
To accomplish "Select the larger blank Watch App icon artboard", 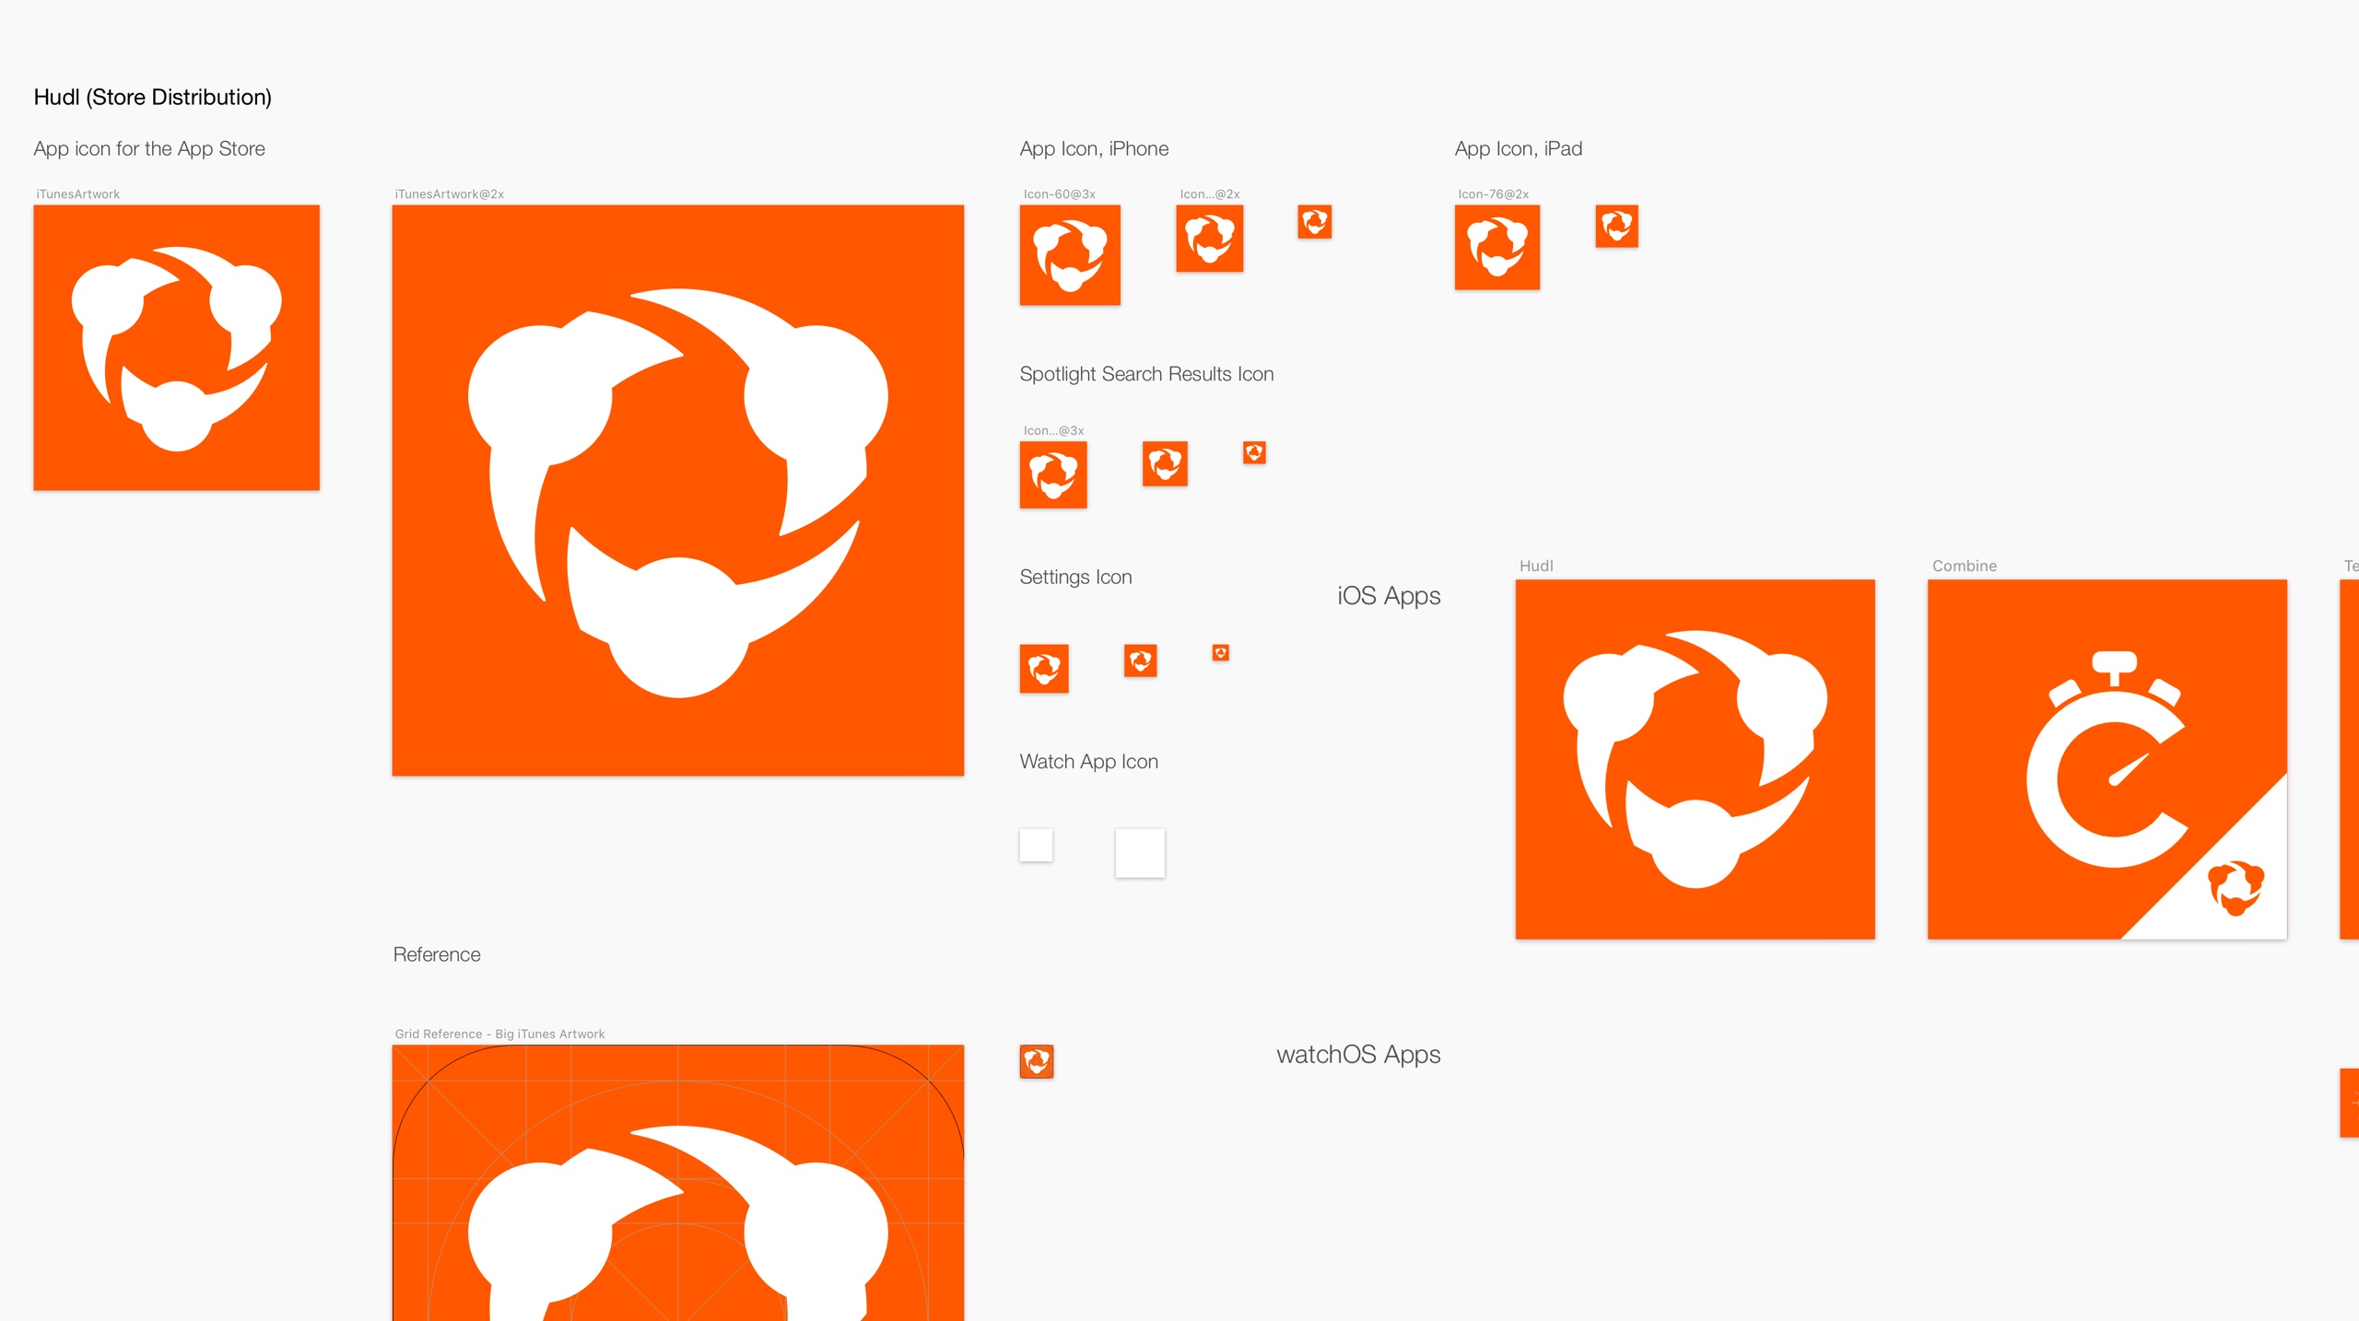I will [1140, 853].
